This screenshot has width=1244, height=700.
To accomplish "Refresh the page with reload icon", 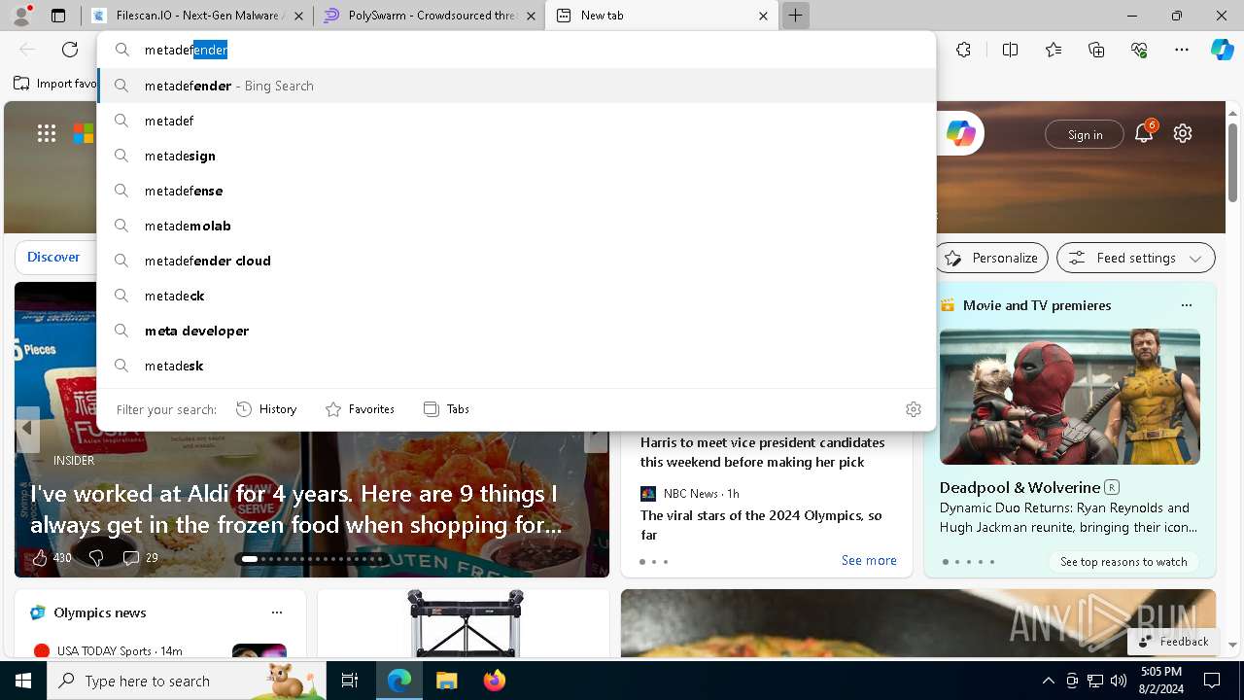I will [x=70, y=50].
